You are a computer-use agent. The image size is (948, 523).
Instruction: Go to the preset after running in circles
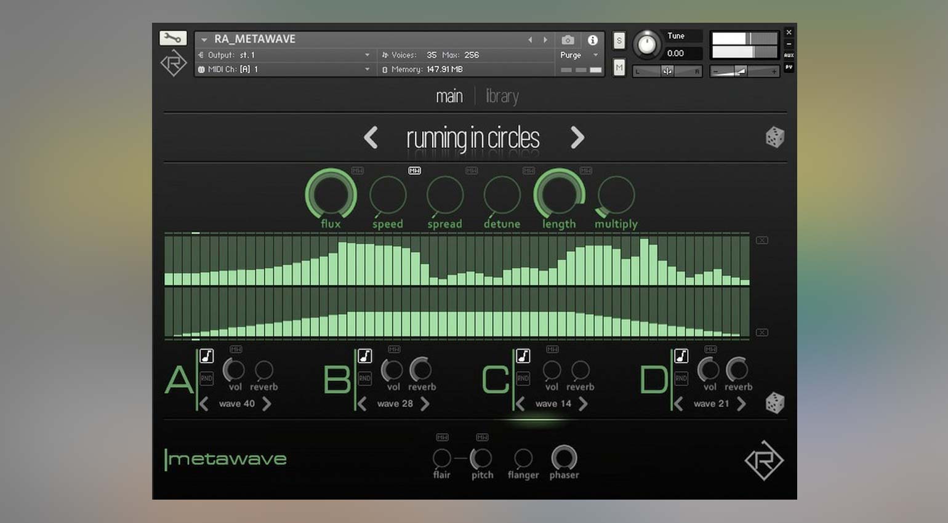pos(577,137)
